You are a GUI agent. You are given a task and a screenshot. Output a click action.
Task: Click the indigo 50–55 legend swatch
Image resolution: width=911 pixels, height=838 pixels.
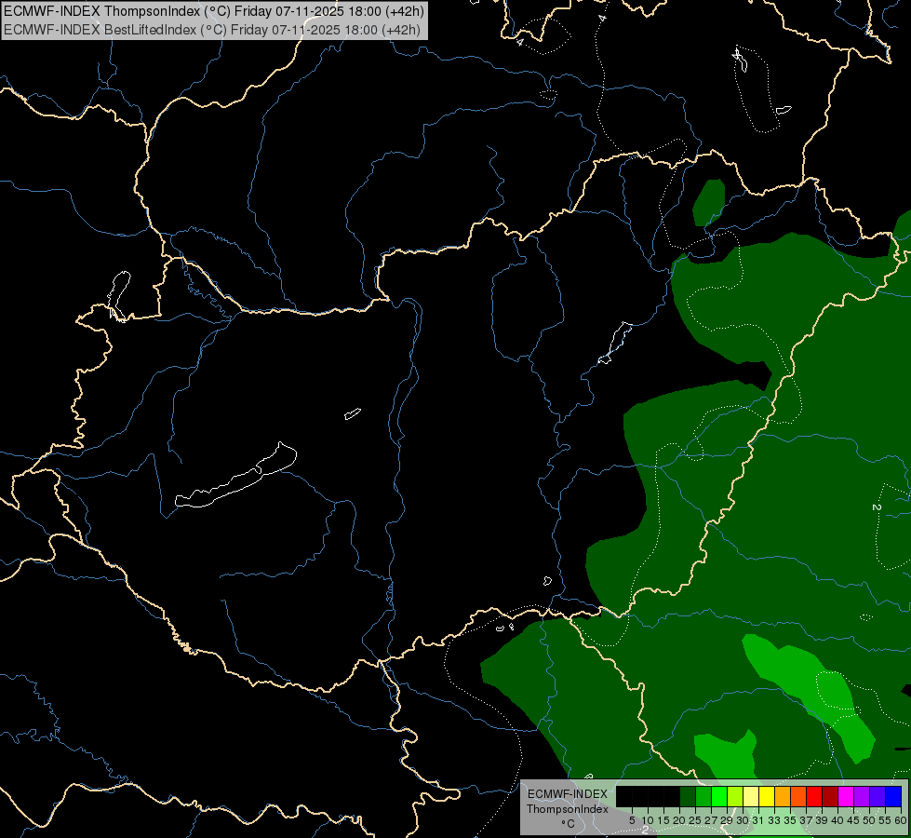pos(878,796)
